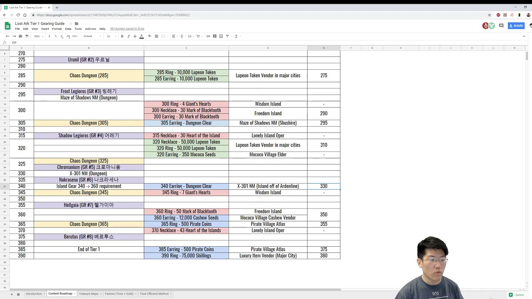Hide the menus with collapse arrow

click(524, 36)
